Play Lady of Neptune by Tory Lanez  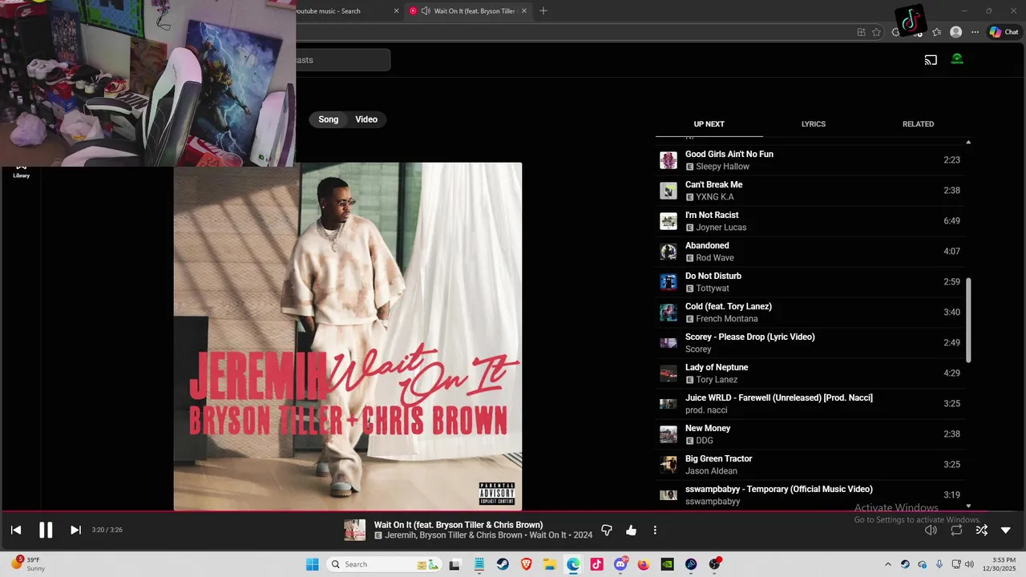[x=810, y=373]
